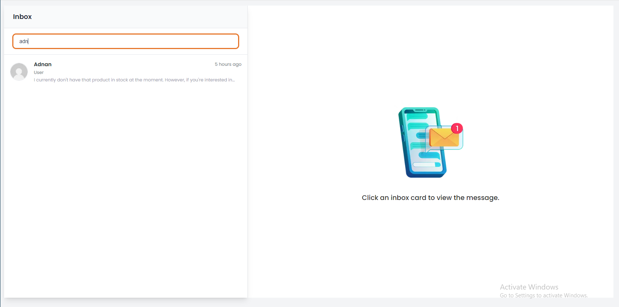Click the red notification badge showing 1
619x307 pixels.
click(x=457, y=128)
